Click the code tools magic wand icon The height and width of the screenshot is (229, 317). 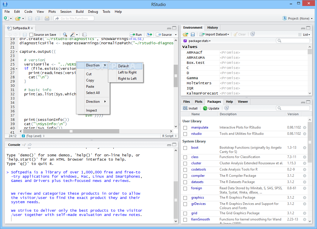(x=73, y=34)
